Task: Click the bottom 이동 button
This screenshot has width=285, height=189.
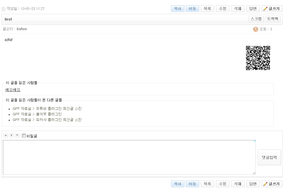Action: (192, 184)
